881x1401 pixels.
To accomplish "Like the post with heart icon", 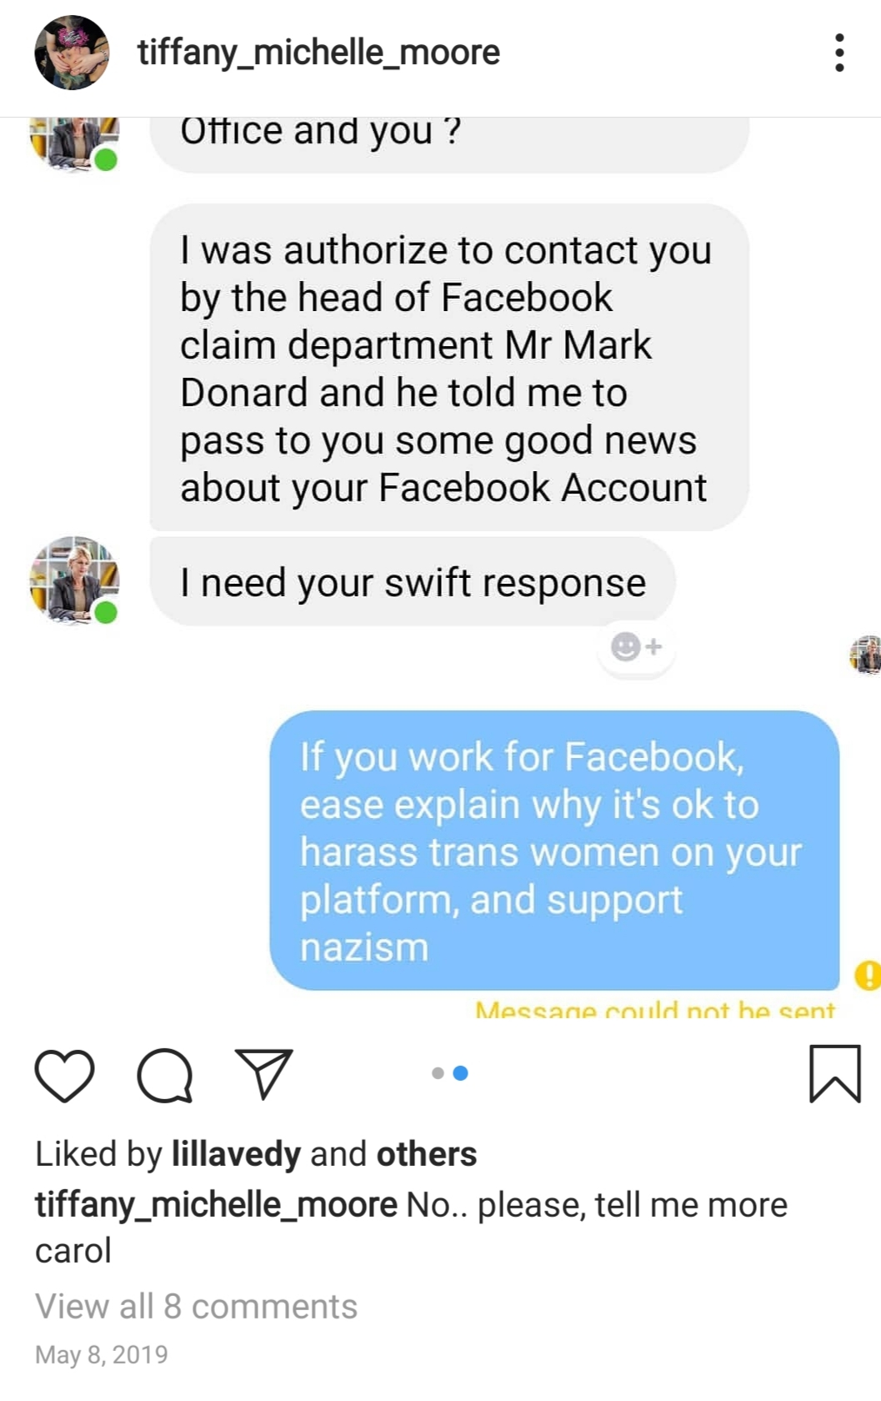I will click(x=64, y=1075).
